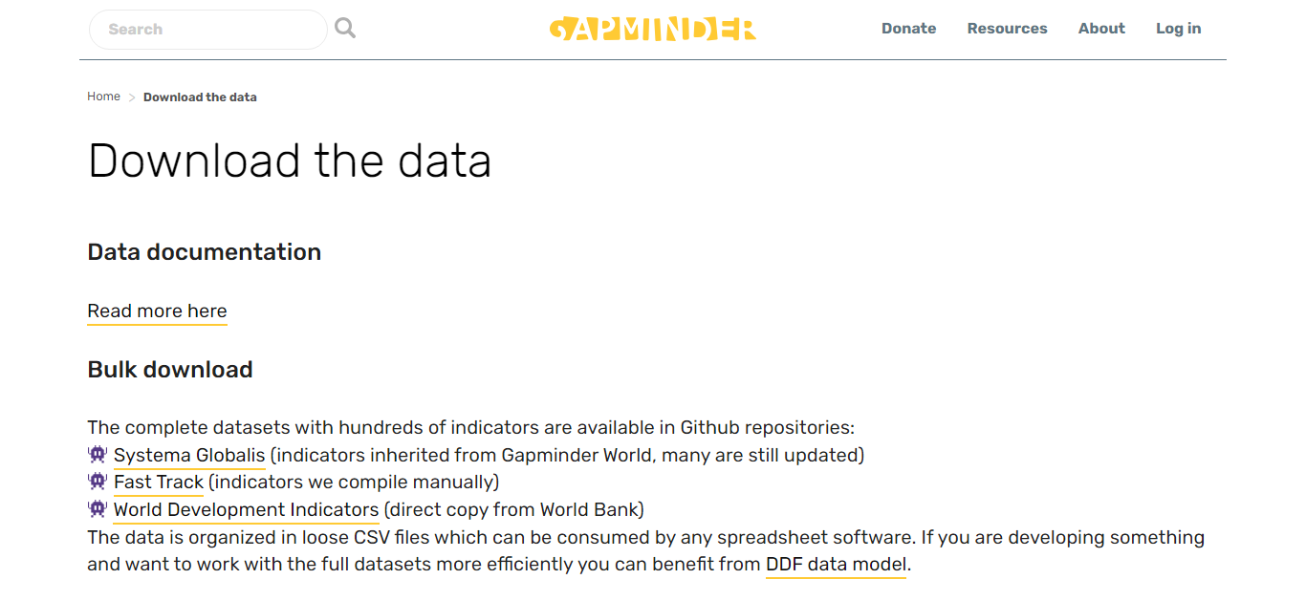1306x601 pixels.
Task: Click the Download the data breadcrumb
Action: 200,97
